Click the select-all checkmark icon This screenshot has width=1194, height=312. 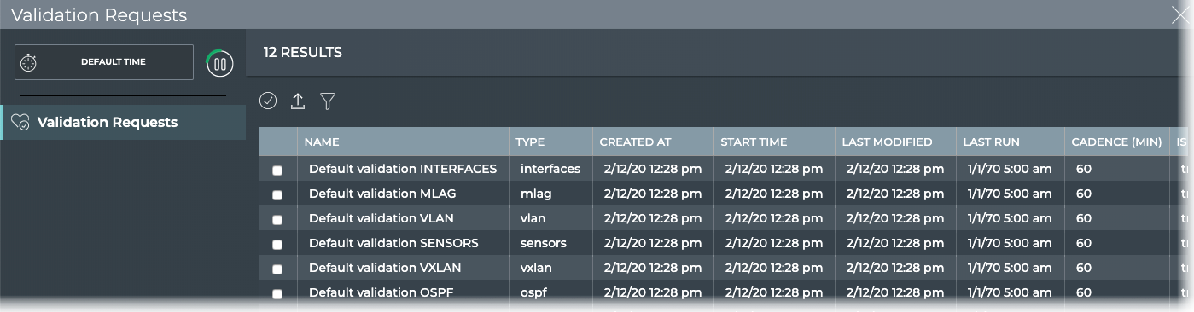(x=268, y=101)
